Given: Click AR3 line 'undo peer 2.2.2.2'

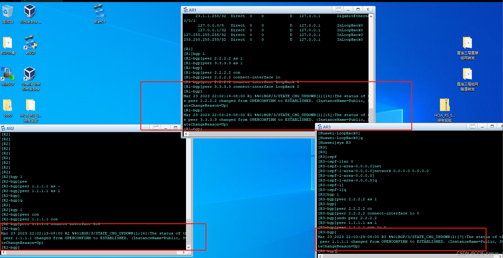Looking at the screenshot, I should 347,218.
